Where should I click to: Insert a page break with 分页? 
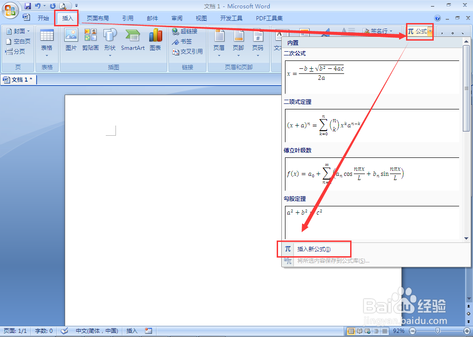tap(15, 52)
